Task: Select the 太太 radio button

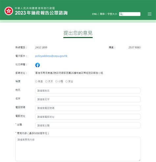Action: click(46, 81)
